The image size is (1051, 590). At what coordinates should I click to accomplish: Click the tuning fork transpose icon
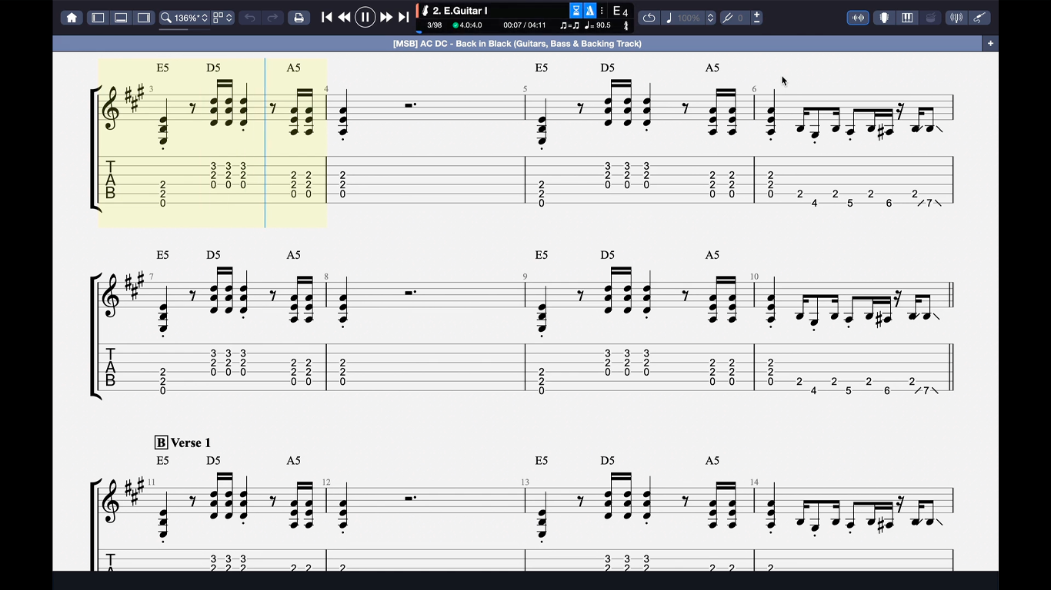(727, 18)
